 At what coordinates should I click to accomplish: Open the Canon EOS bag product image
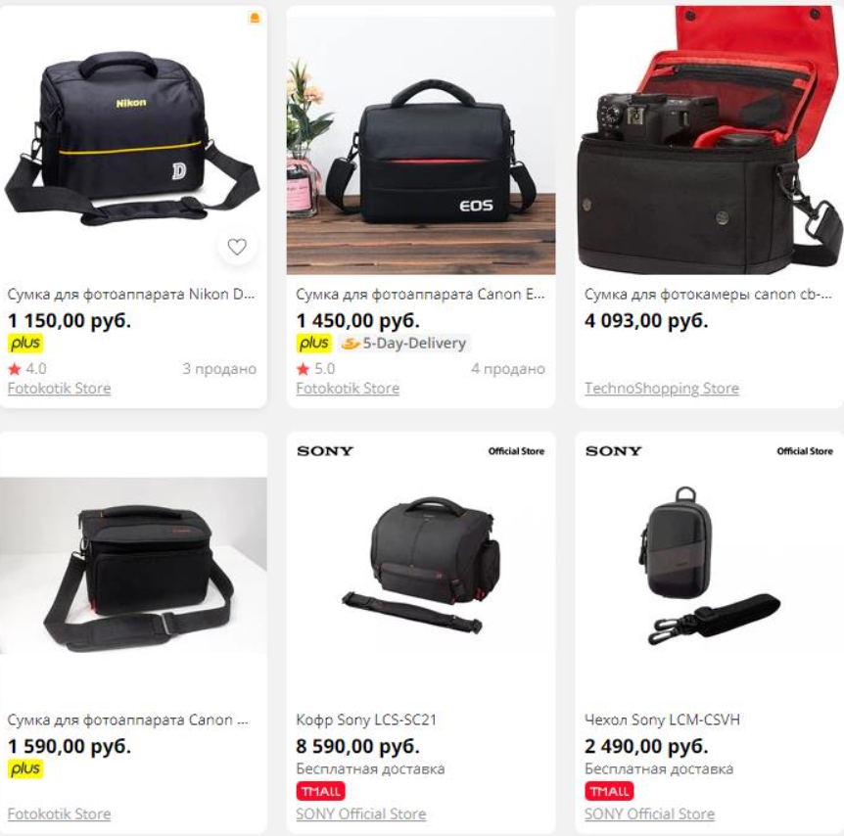pos(421,140)
